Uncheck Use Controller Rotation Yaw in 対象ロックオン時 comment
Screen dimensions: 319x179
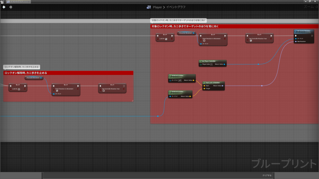click(x=251, y=41)
